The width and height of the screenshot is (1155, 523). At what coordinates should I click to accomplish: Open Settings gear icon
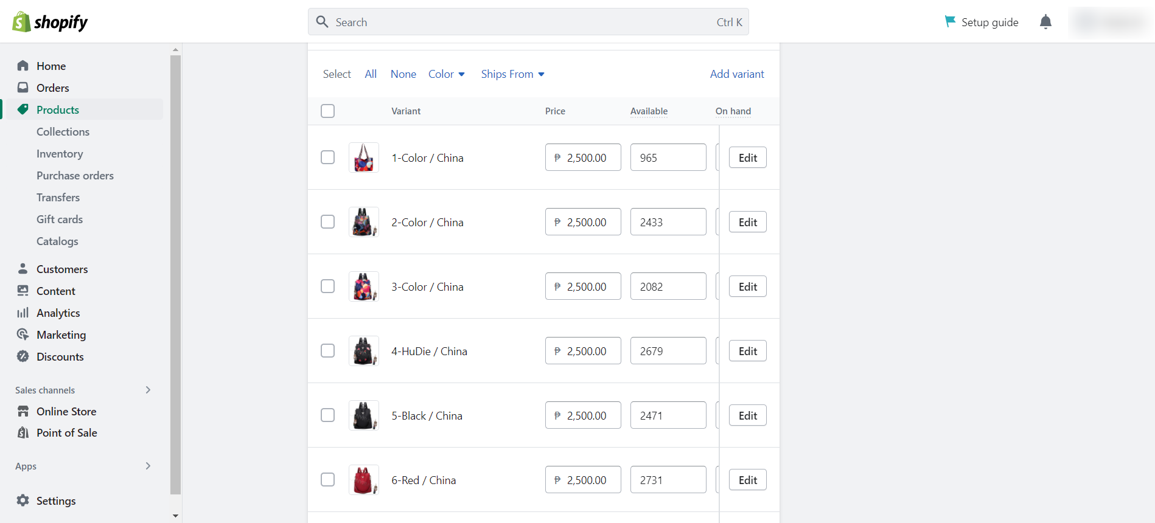23,500
